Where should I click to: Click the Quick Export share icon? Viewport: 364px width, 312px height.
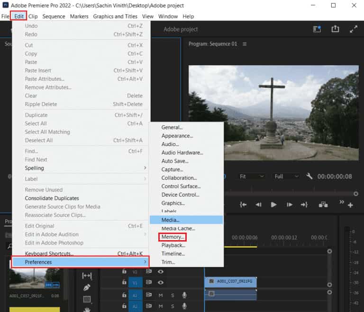pyautogui.click(x=335, y=29)
